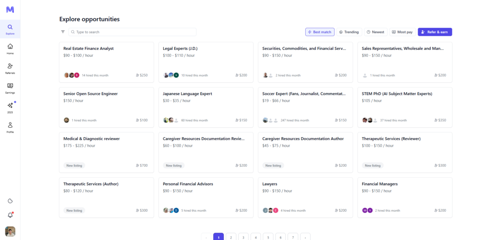Open the 2025 sparkle icon
The height and width of the screenshot is (240, 490).
click(x=10, y=107)
